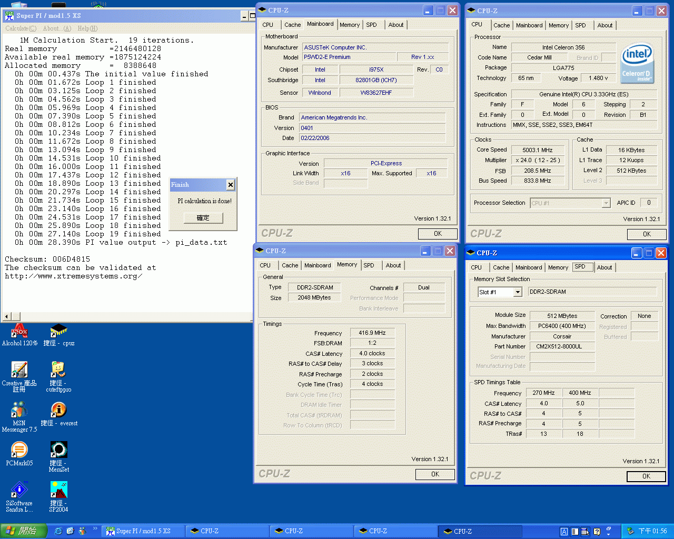Click OK in the CPU-Z Motherboard window
This screenshot has width=674, height=539.
pos(438,234)
